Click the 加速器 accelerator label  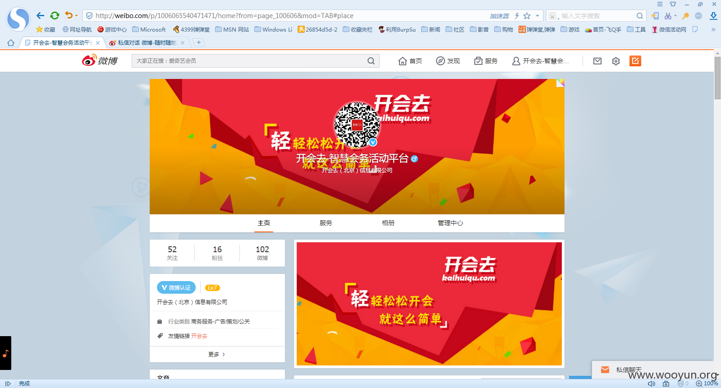click(x=499, y=16)
